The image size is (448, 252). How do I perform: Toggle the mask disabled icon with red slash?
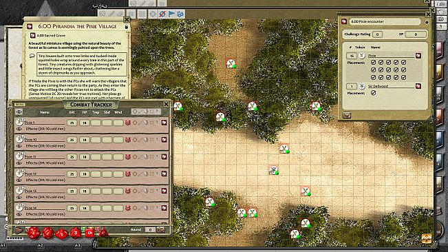tap(162, 14)
